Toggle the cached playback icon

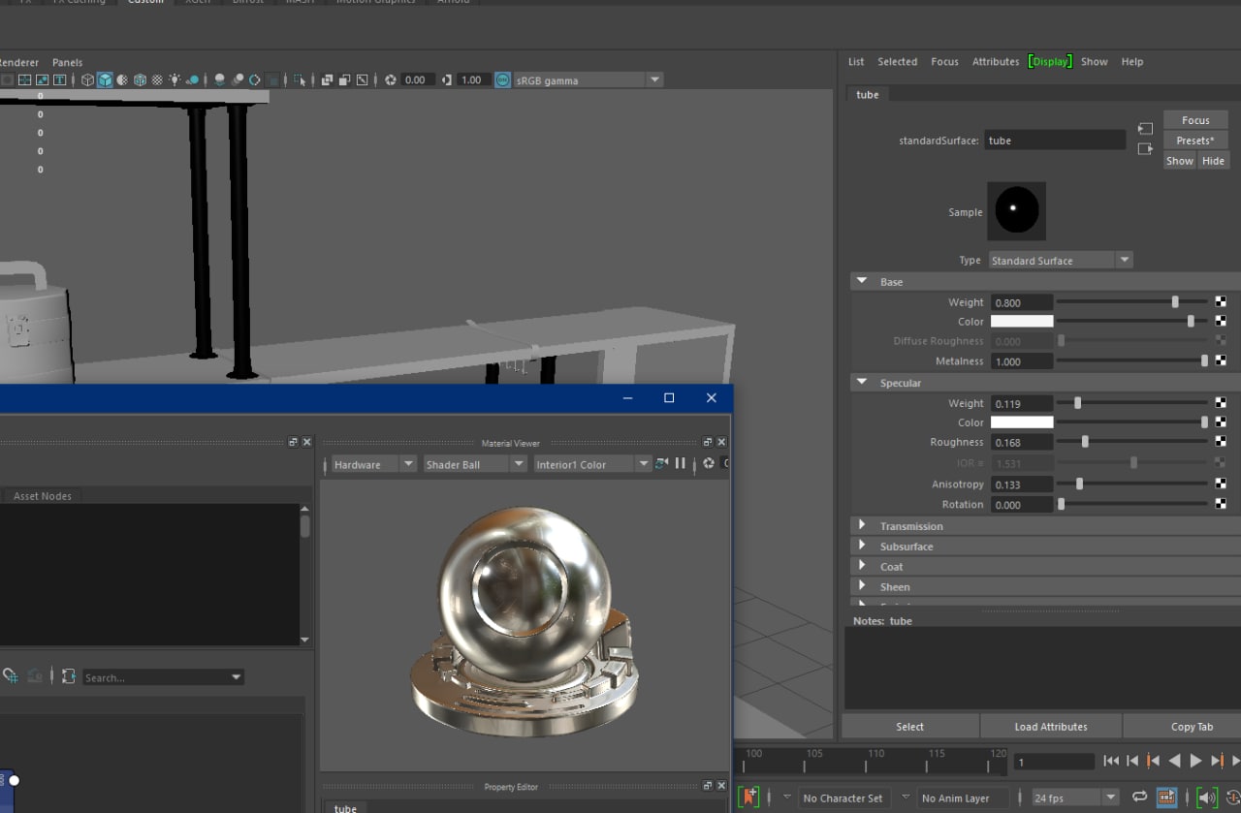tap(1166, 797)
